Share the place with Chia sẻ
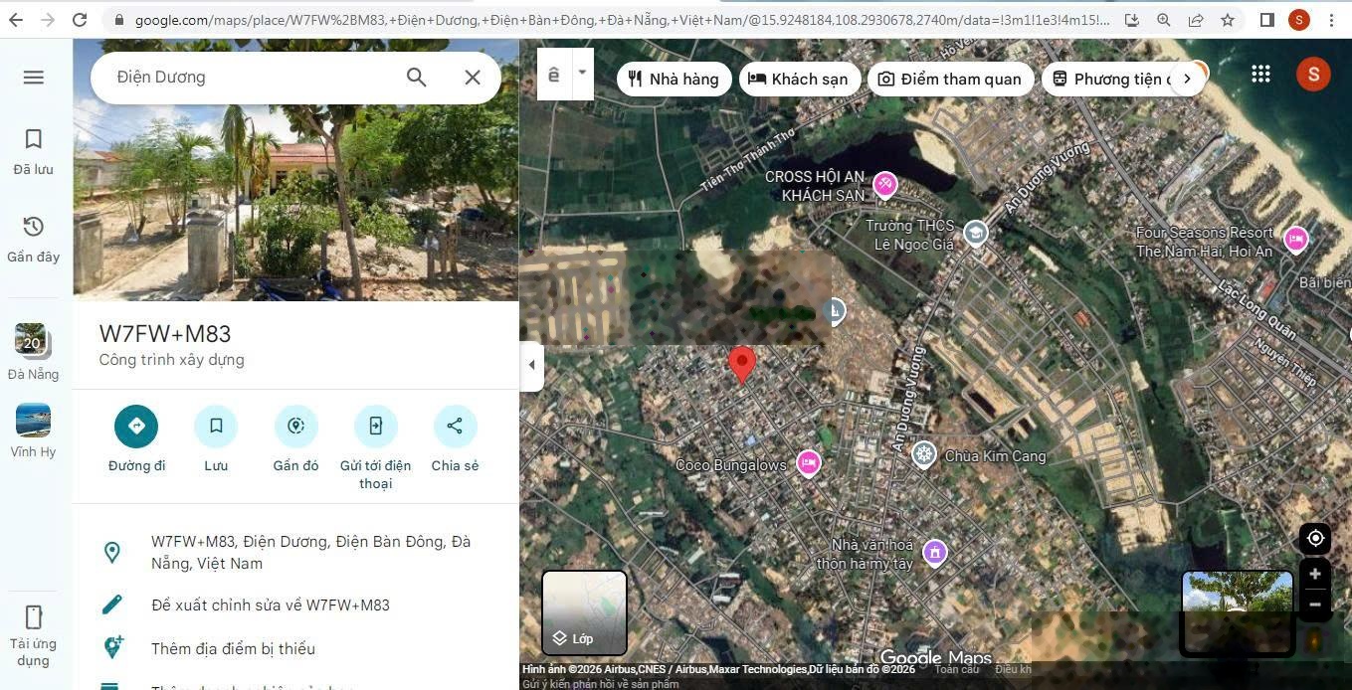 (x=455, y=438)
